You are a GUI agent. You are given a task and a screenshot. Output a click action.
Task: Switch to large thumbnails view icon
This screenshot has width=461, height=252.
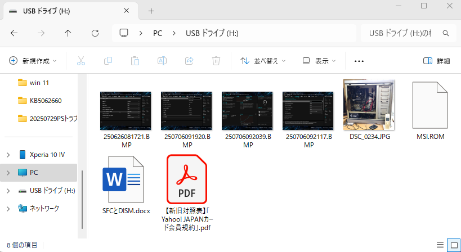pos(454,245)
